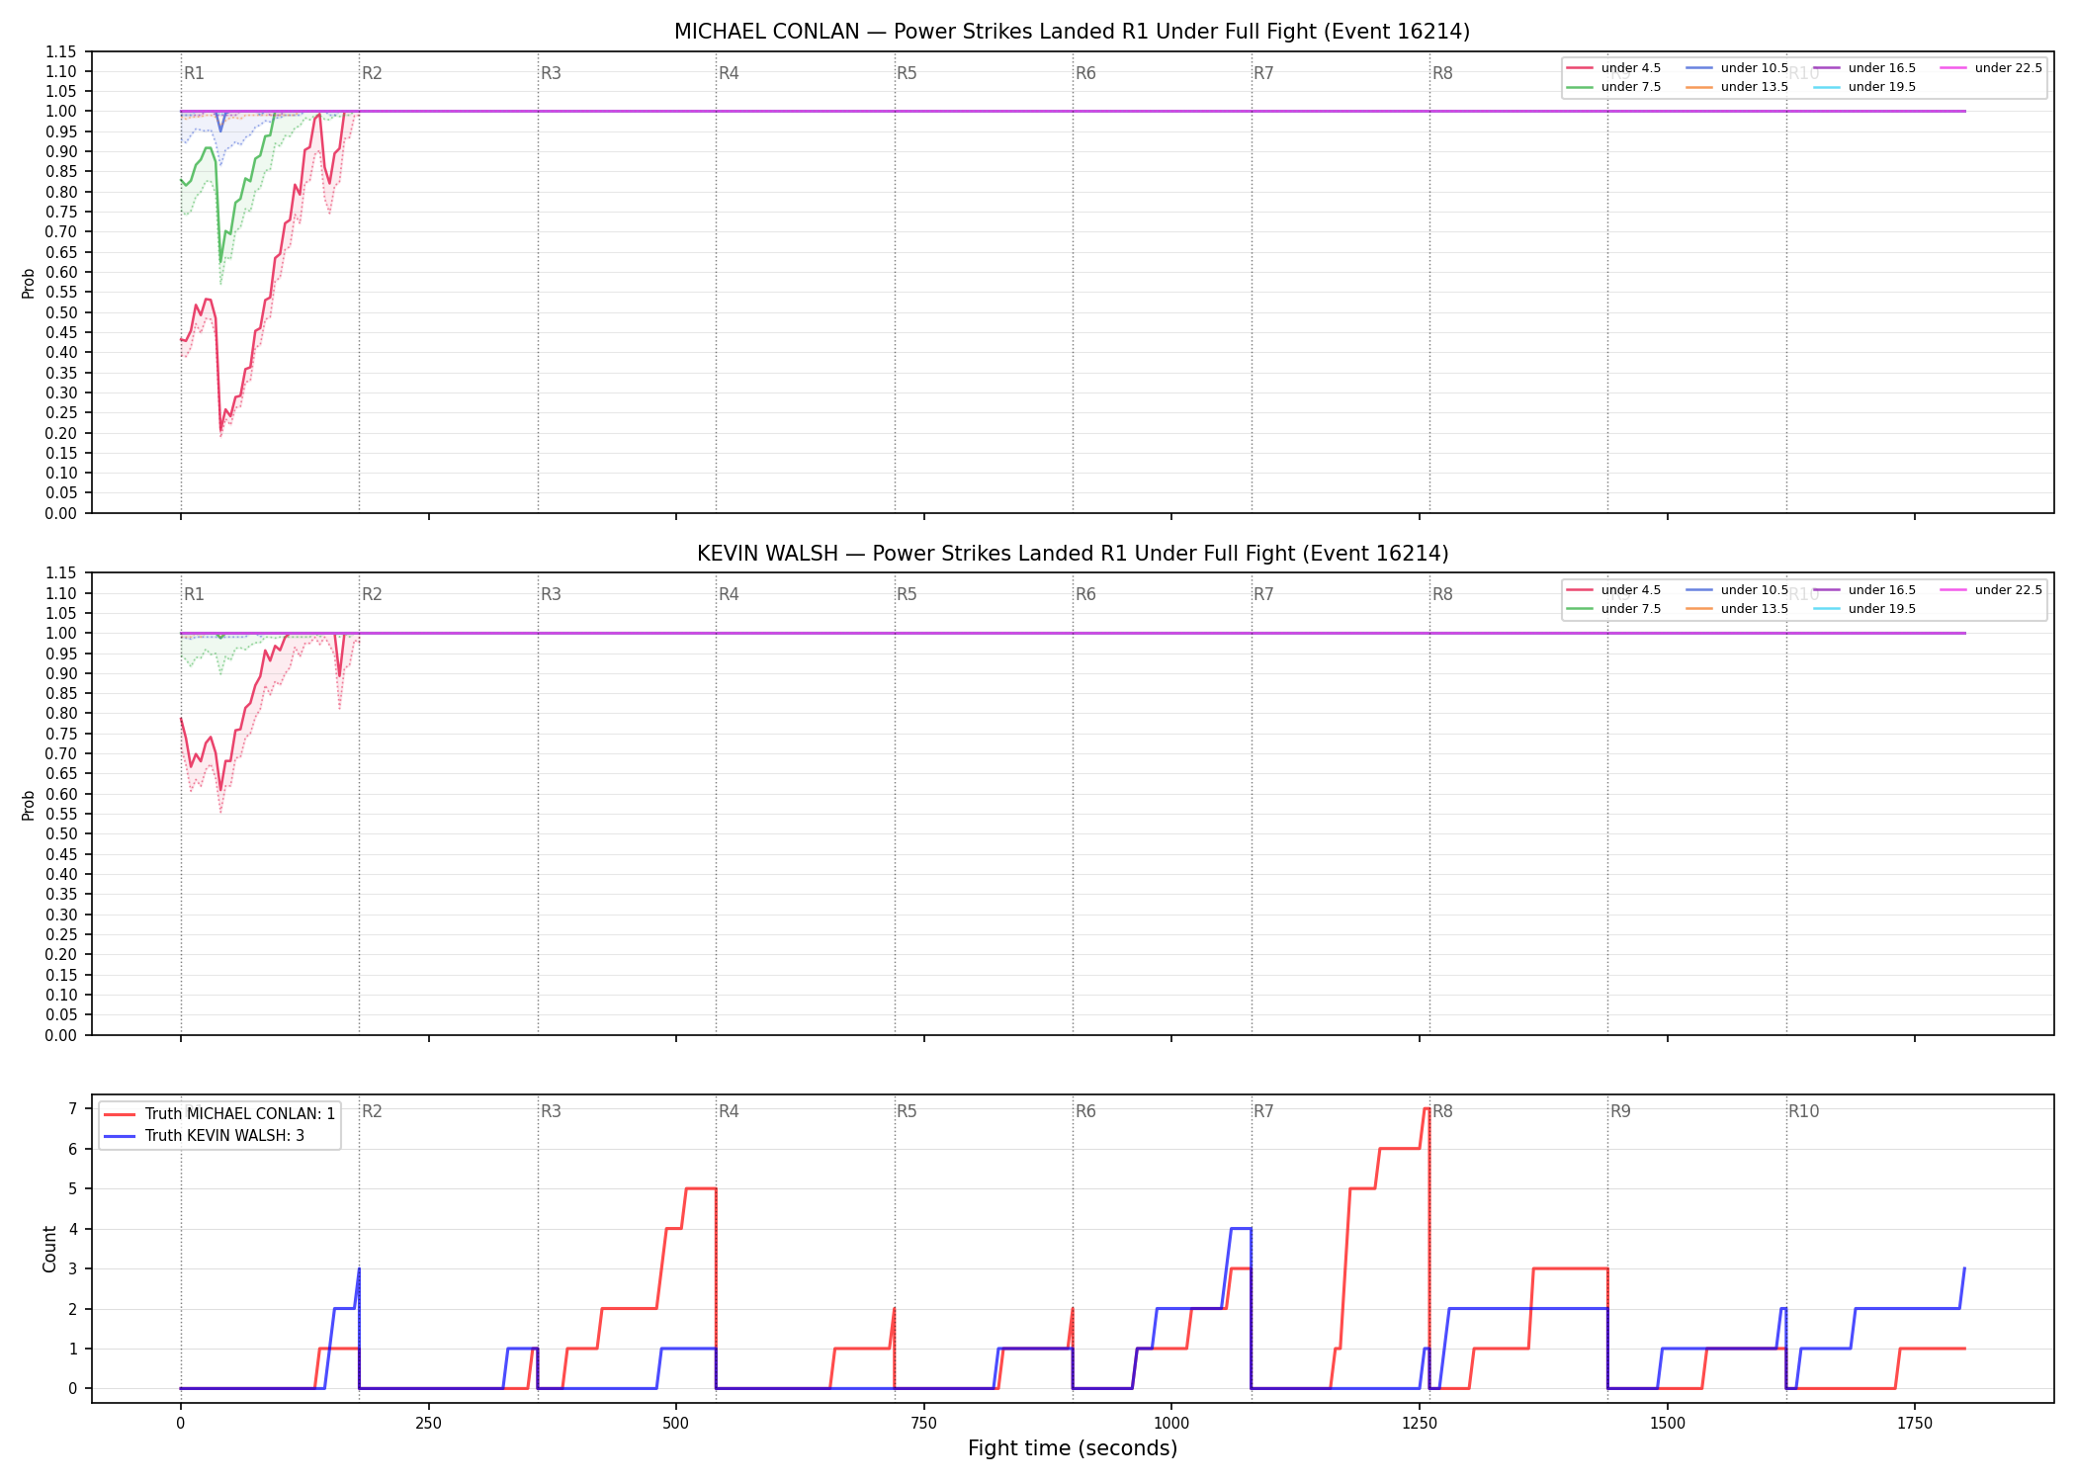Screen dimensions: 2076x1483
Task: Select 'Truth MICHAEL CONLAN: 1' legend entry
Action: pyautogui.click(x=219, y=1114)
